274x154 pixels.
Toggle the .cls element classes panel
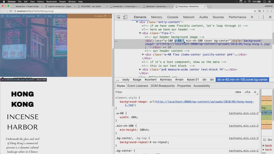click(x=247, y=92)
